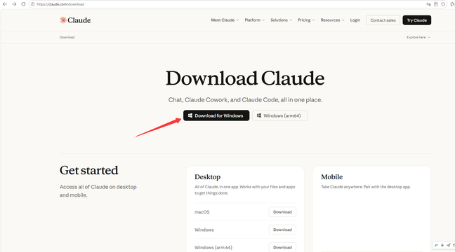455x252 pixels.
Task: Bookmark this page with the star icon
Action: click(443, 4)
